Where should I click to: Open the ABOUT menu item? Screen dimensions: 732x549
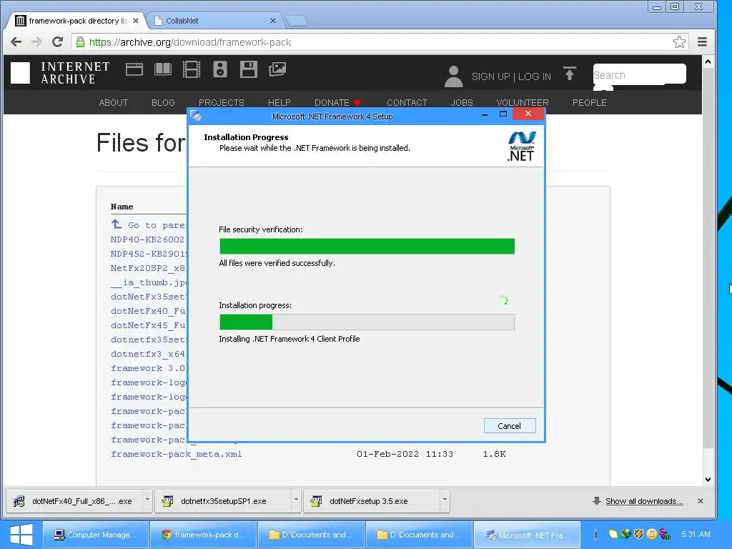(114, 103)
